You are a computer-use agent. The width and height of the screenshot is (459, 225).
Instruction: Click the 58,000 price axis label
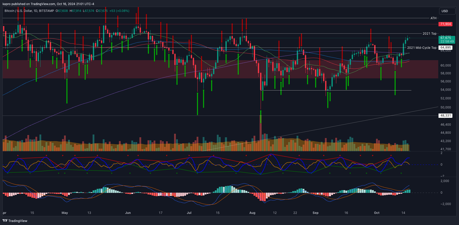[x=446, y=73]
